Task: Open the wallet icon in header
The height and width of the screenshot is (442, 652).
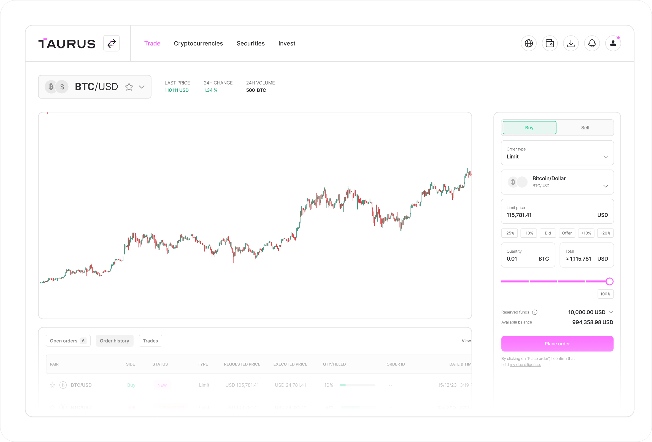Action: click(x=550, y=43)
